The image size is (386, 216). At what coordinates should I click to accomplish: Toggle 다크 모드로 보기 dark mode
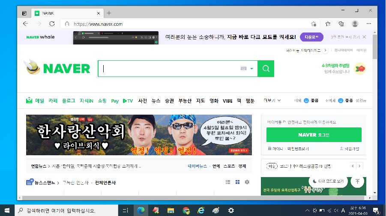[328, 181]
